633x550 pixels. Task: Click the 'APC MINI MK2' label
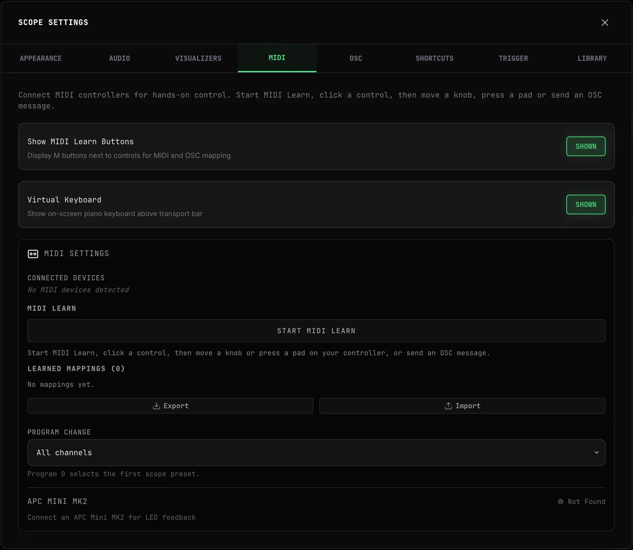pyautogui.click(x=57, y=502)
